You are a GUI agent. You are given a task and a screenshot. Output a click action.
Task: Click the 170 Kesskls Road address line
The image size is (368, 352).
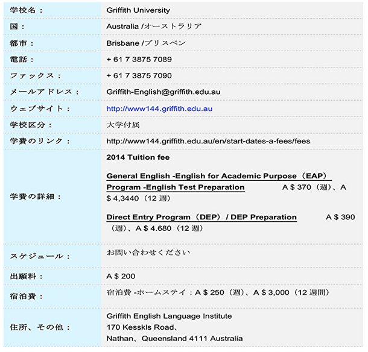pyautogui.click(x=142, y=327)
